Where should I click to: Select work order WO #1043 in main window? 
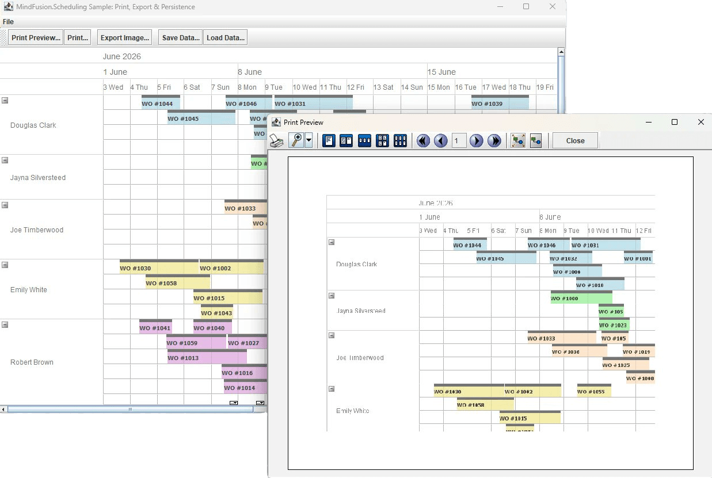click(x=217, y=313)
